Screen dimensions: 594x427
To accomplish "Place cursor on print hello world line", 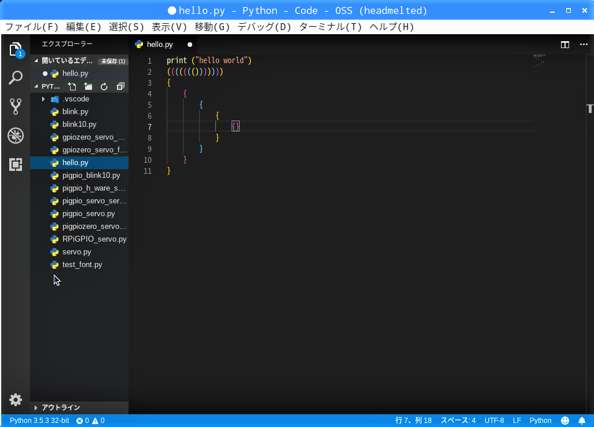I will [x=209, y=61].
